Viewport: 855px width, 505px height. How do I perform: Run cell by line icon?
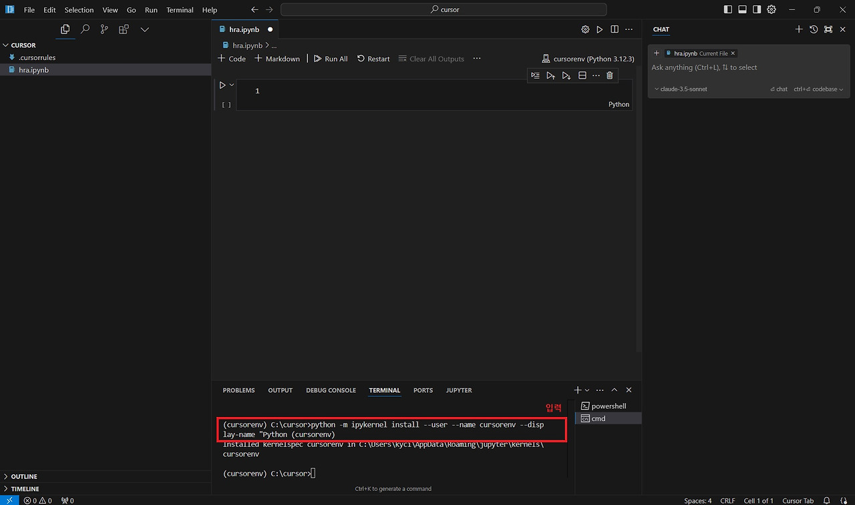535,75
